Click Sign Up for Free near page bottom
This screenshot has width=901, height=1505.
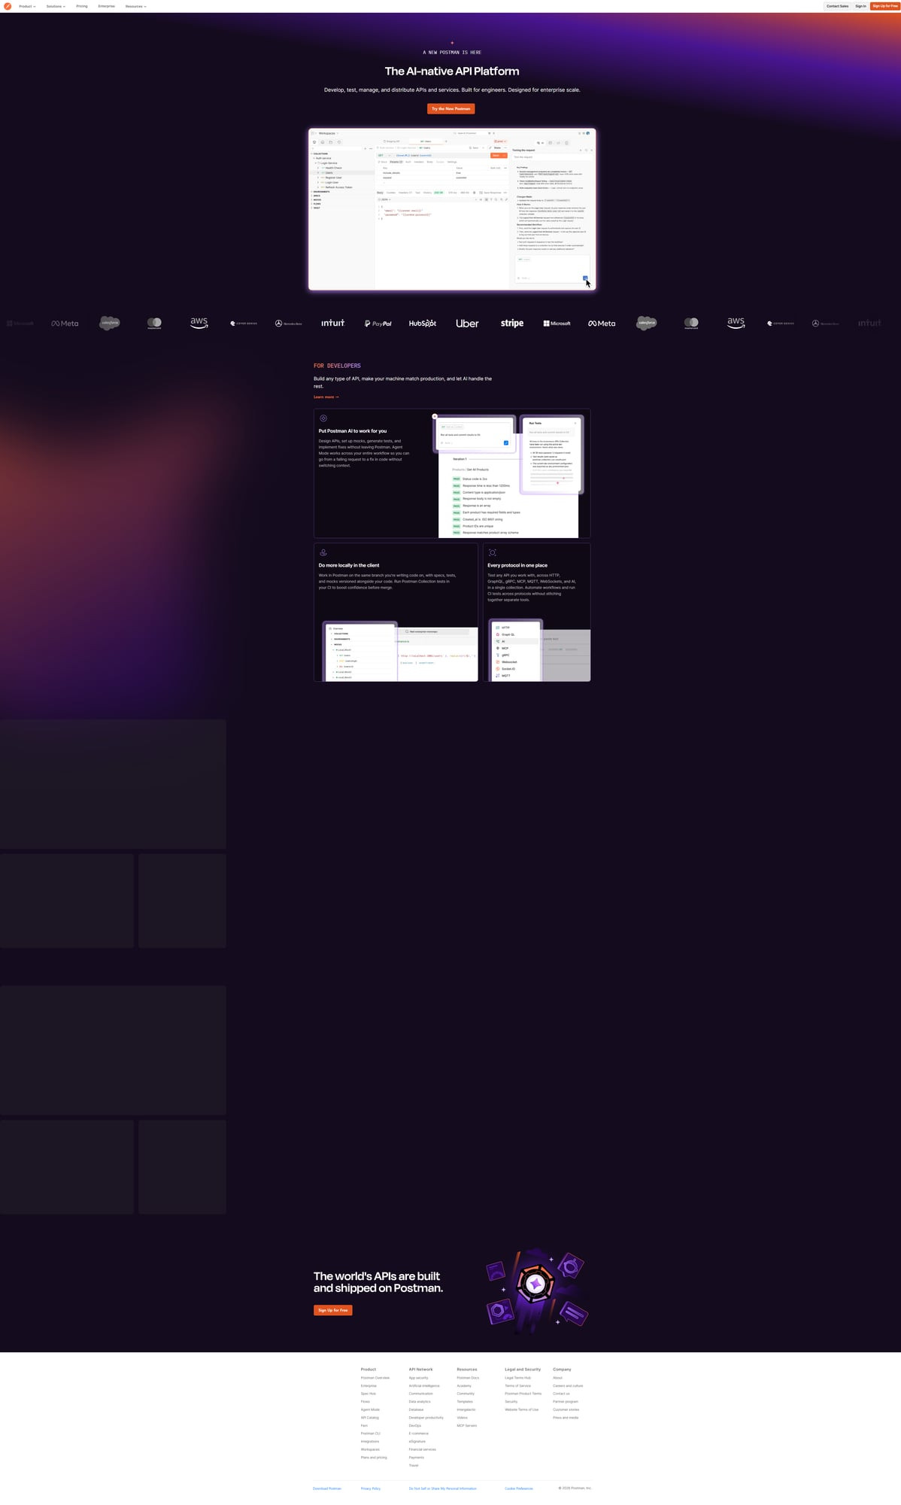[333, 1310]
